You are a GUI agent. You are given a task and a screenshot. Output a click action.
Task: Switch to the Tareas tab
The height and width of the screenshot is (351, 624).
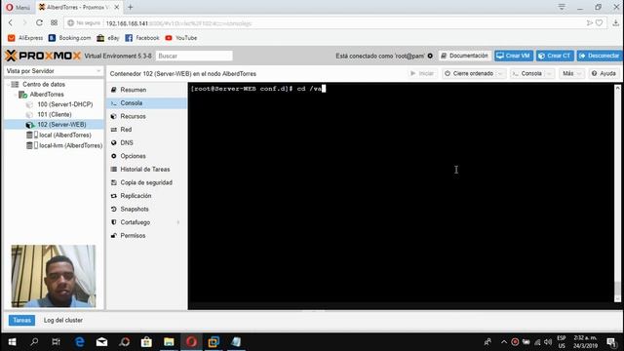pos(21,321)
